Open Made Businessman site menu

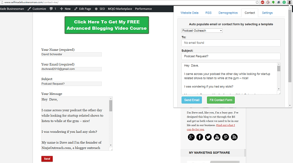12,9
